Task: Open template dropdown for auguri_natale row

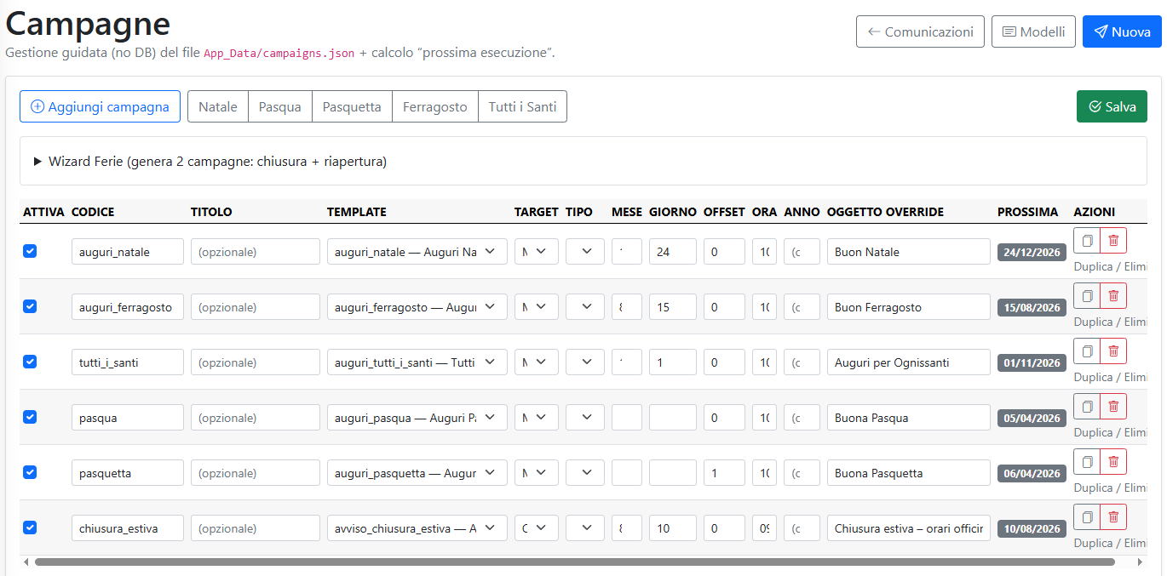Action: coord(417,252)
